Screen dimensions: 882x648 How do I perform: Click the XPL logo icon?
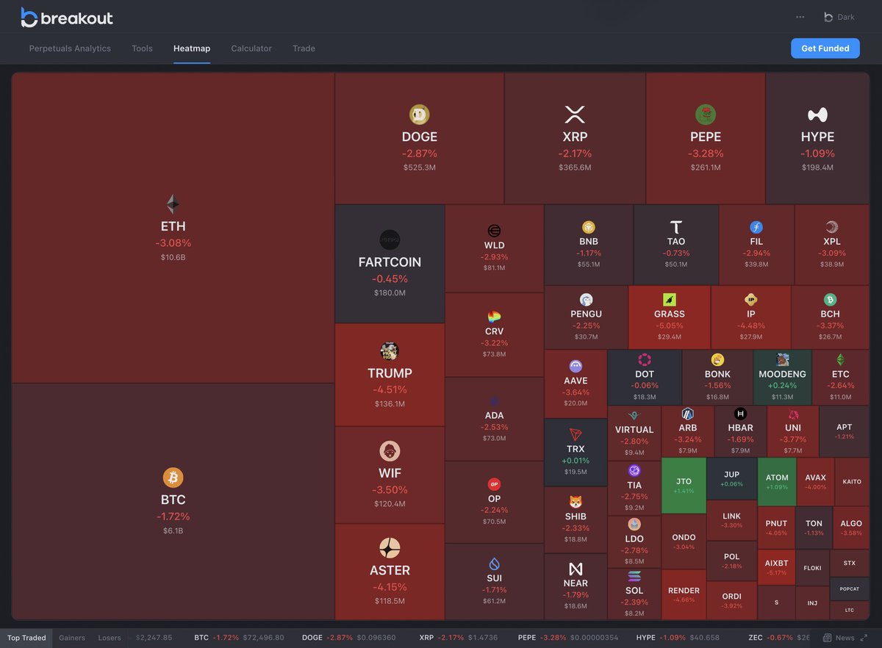click(831, 227)
